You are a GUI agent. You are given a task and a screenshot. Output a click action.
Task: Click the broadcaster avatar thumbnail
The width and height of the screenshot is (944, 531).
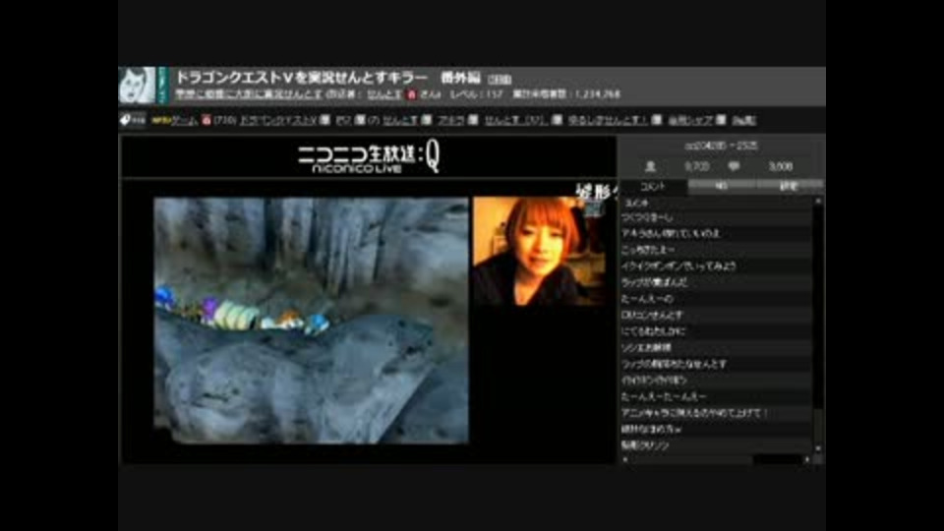(x=137, y=86)
